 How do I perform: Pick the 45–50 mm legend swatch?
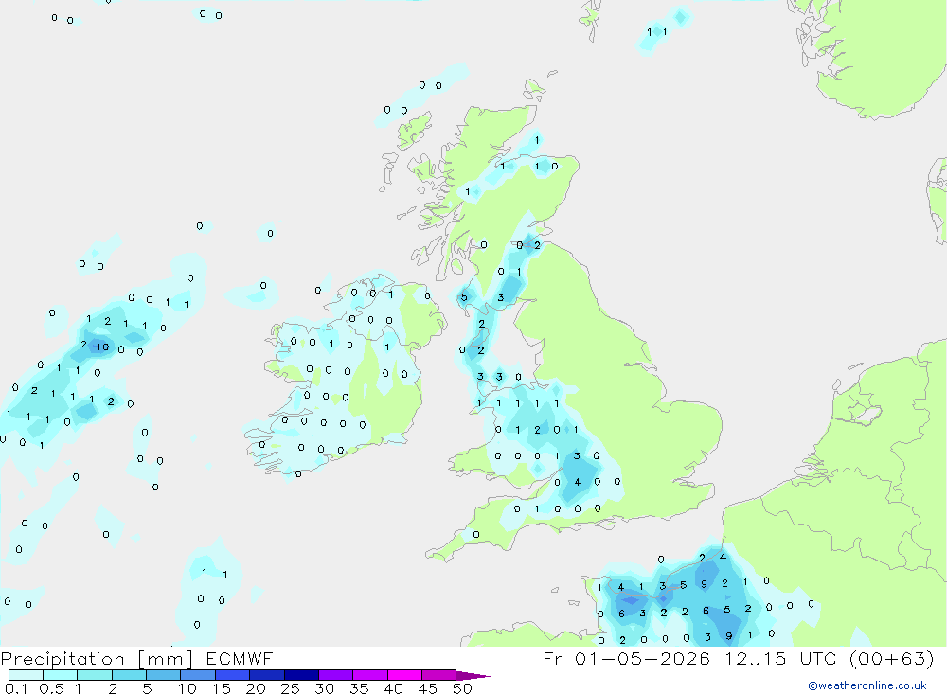pos(439,675)
